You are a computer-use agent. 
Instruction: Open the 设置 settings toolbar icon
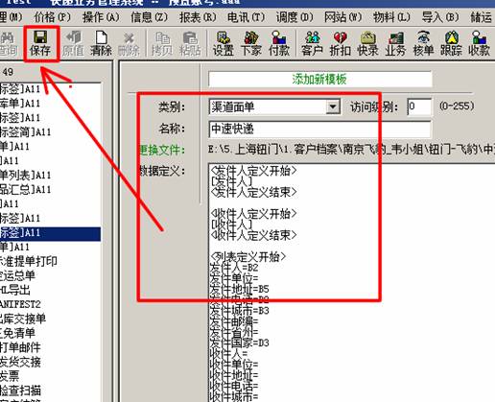click(224, 44)
